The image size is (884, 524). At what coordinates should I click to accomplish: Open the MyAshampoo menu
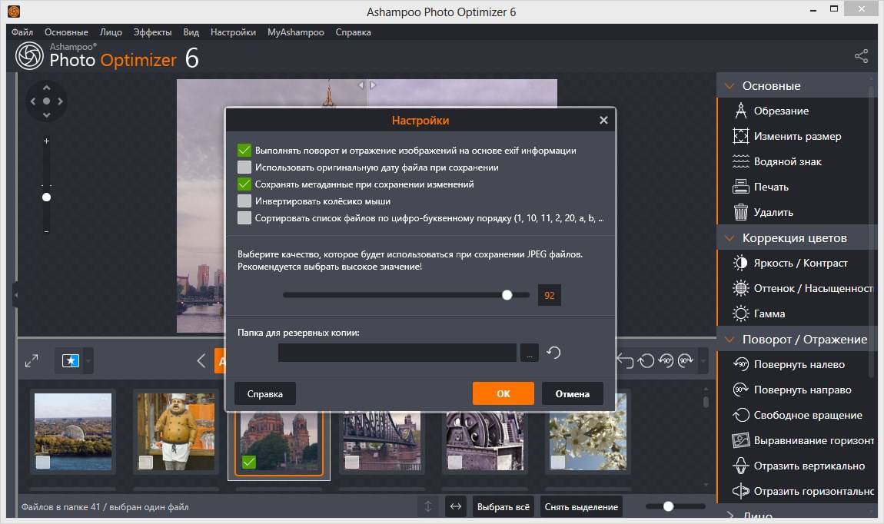click(x=295, y=32)
